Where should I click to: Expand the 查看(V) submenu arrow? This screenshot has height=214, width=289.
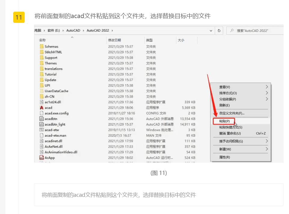[x=266, y=87]
